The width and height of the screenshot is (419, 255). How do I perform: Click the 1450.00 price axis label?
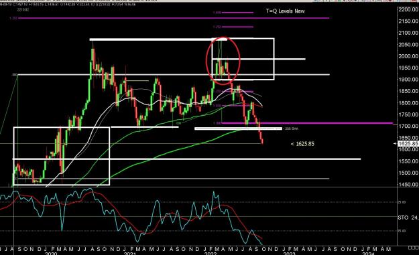[408, 185]
